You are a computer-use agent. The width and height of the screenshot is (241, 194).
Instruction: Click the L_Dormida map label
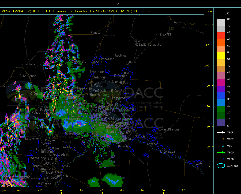point(167,152)
